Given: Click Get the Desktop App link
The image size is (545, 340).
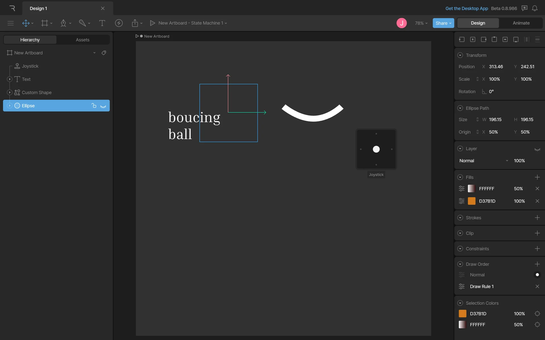Looking at the screenshot, I should pos(466,8).
